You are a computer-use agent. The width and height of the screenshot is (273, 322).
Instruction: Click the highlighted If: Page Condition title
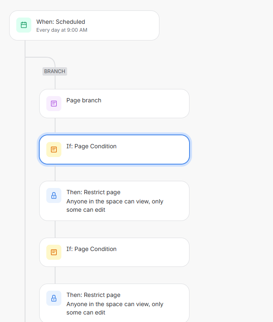click(x=91, y=147)
